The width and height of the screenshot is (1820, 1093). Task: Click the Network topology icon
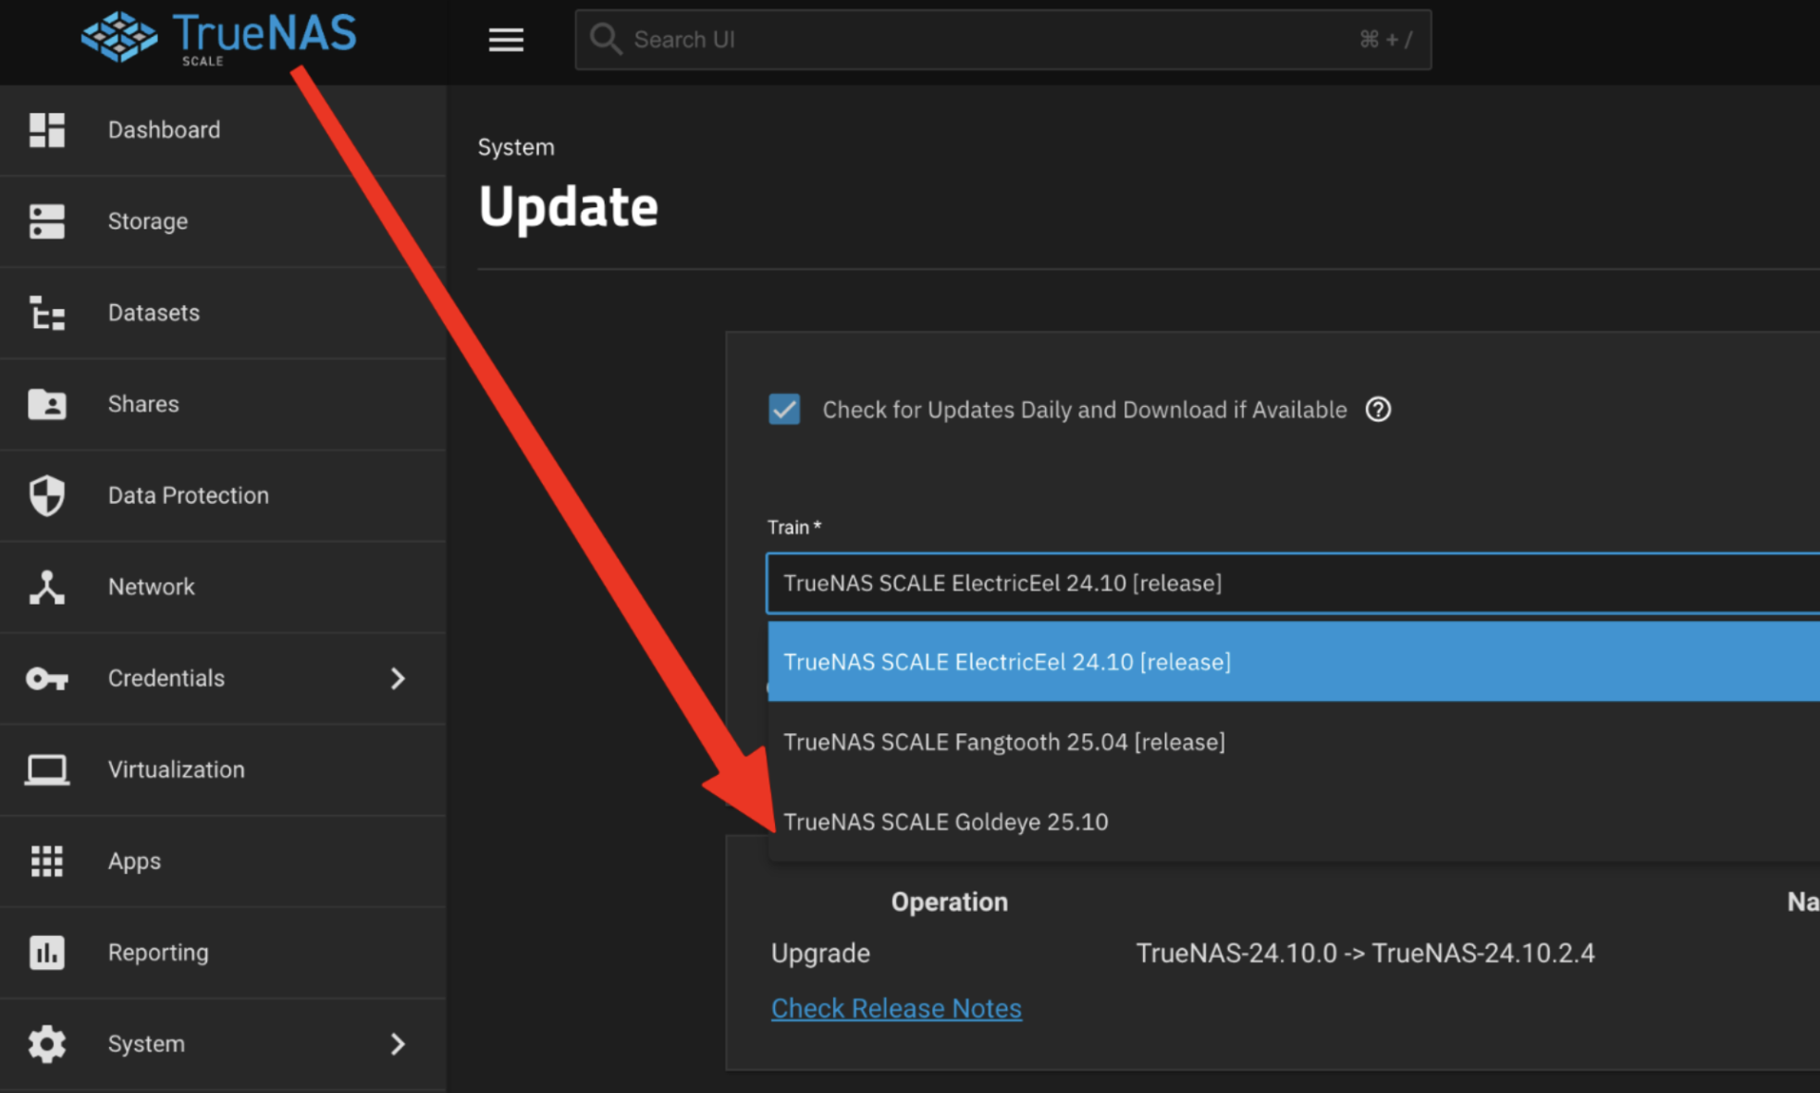[46, 587]
